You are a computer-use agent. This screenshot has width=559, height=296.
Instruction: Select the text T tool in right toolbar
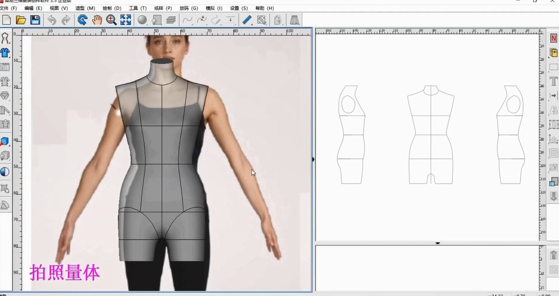553,81
